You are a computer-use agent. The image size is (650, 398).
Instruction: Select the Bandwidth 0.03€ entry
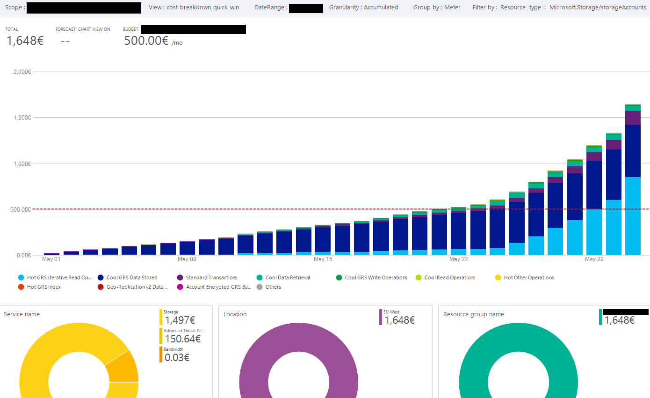coord(174,355)
